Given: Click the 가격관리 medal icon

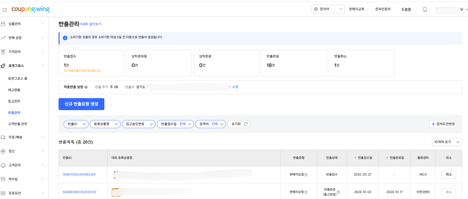Looking at the screenshot, I should click(3, 52).
